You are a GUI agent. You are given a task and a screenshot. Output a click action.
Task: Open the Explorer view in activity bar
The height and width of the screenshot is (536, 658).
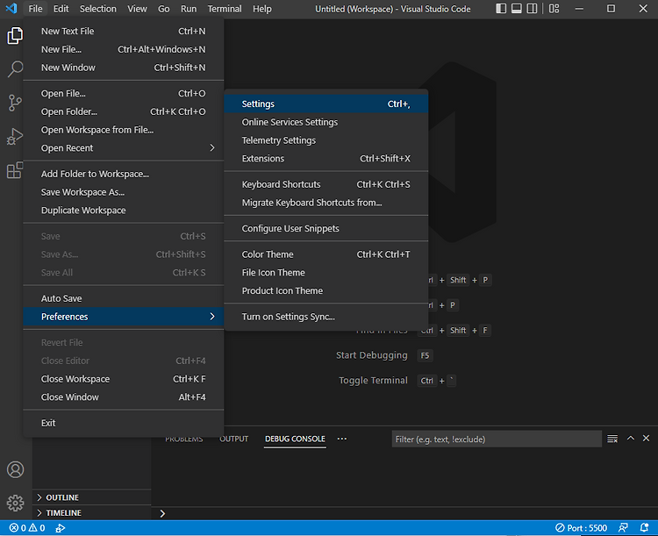point(15,36)
